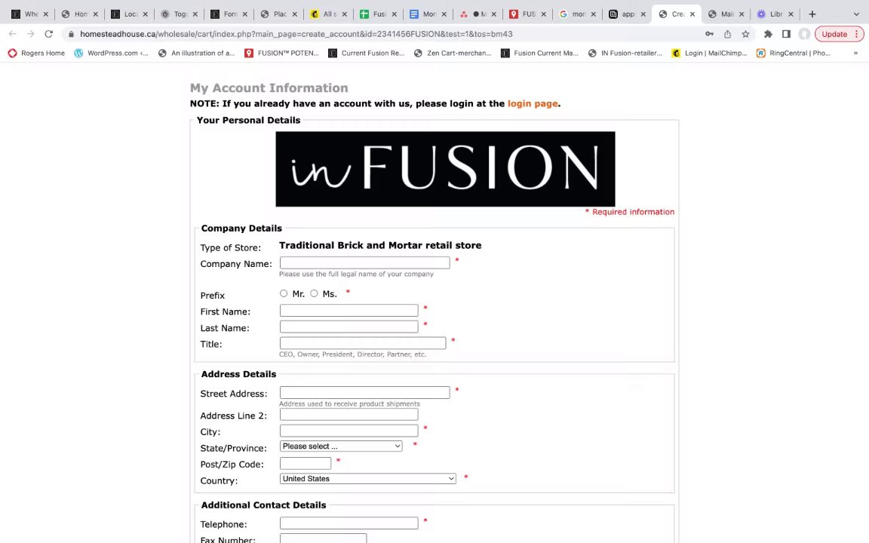Close the 'Whe' tab
869x543 pixels.
tap(45, 14)
